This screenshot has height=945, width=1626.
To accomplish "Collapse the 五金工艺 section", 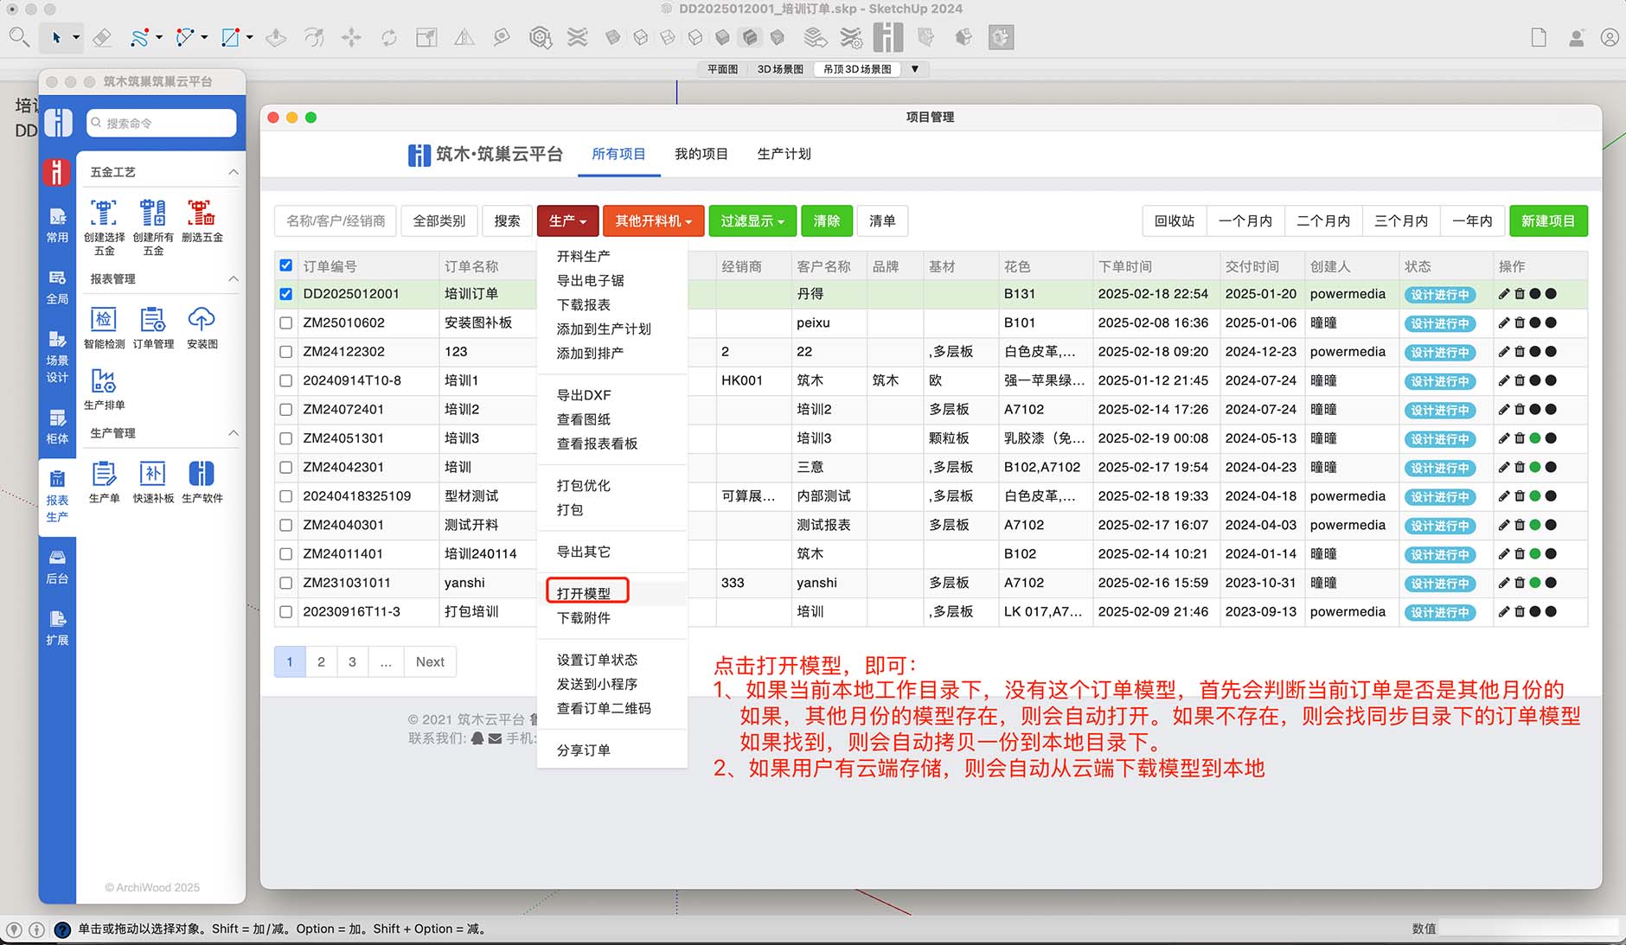I will [x=233, y=171].
